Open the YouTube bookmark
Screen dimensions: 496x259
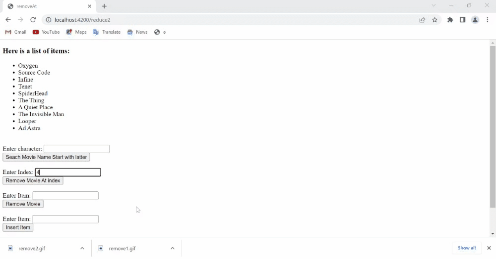[46, 32]
